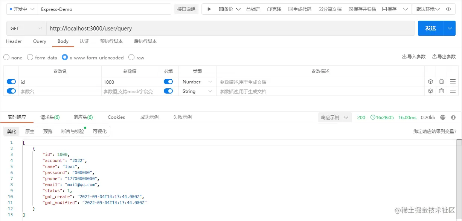Click the 绑定响应结果到变量? link

[435, 132]
